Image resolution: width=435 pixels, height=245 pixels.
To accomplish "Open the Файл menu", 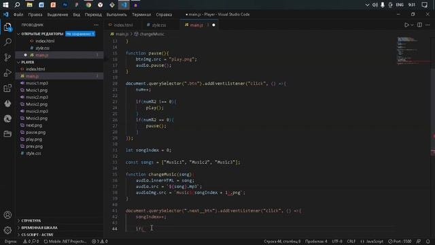I will 18,14.
